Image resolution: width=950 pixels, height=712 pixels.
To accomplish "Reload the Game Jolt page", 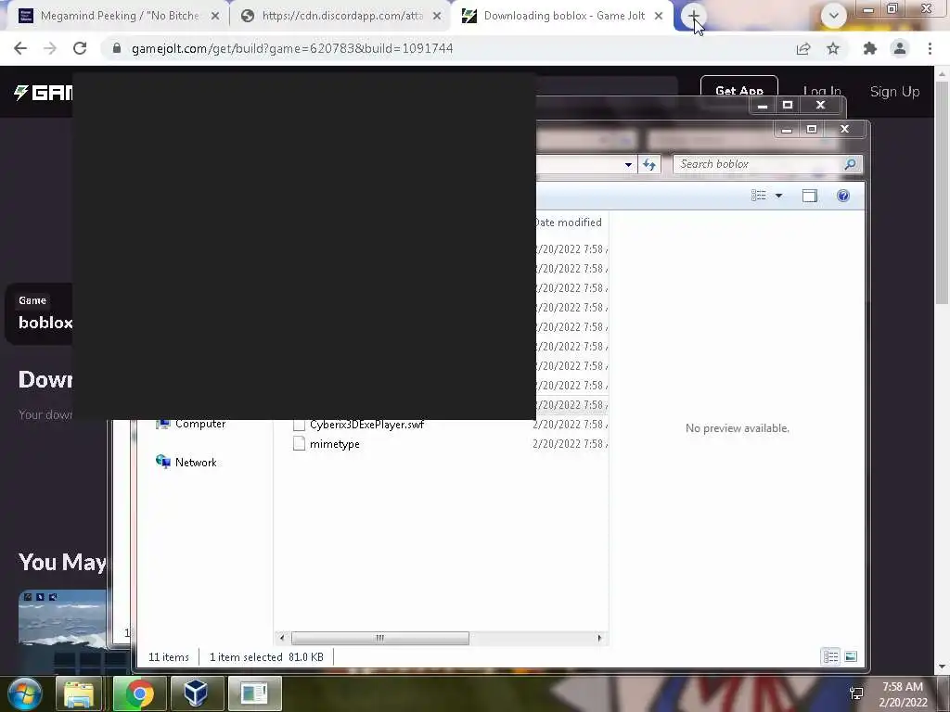I will coord(80,48).
